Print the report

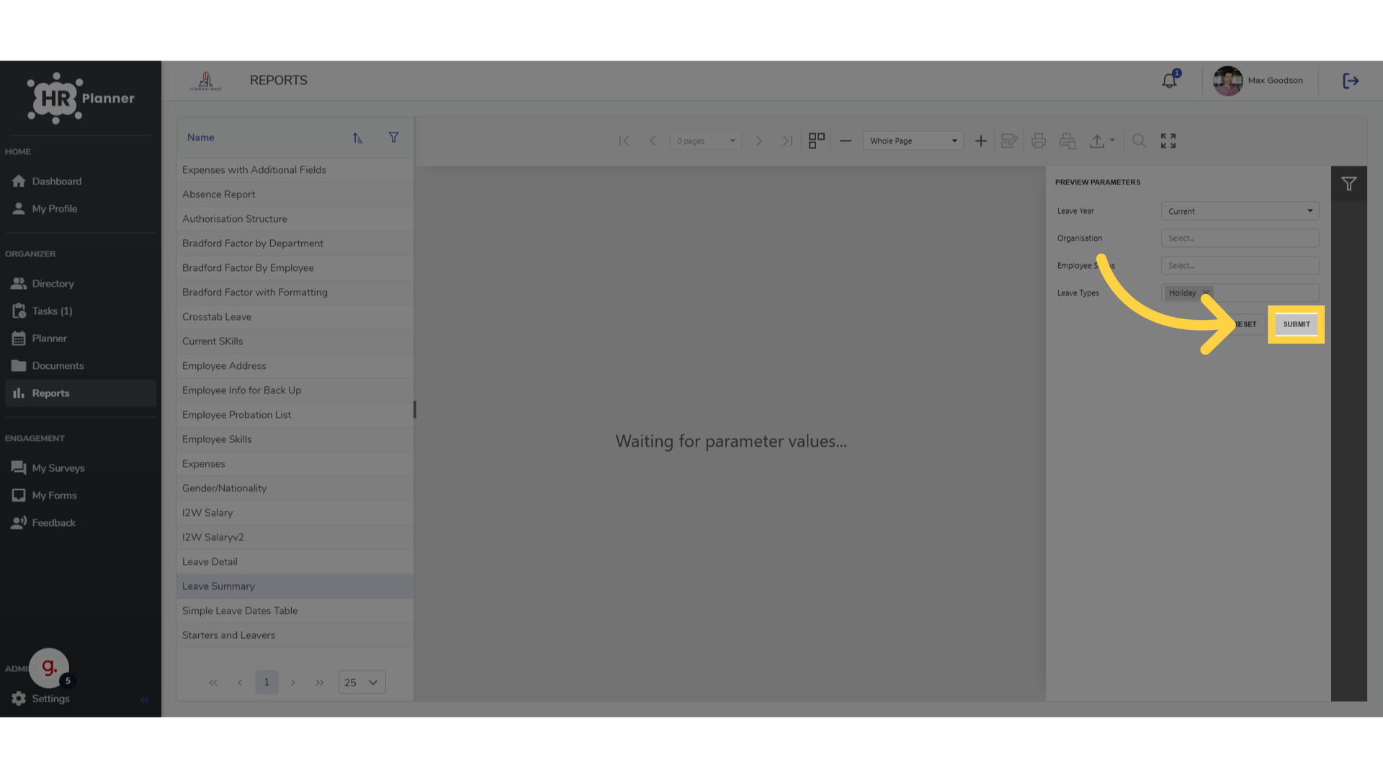pos(1038,141)
